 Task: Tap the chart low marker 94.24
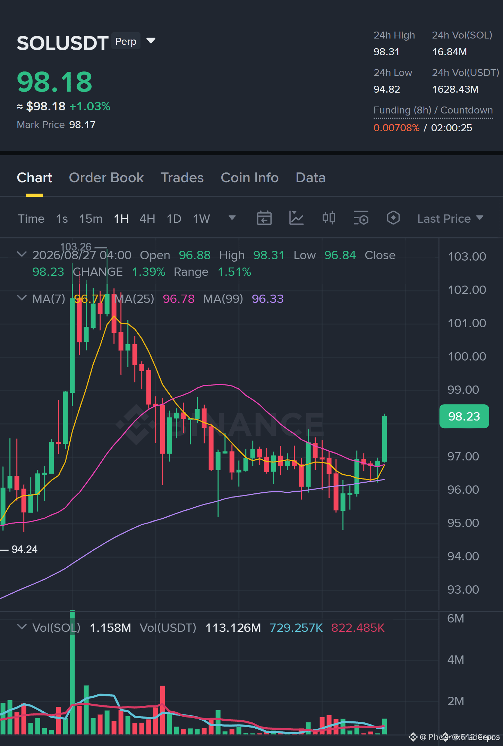pyautogui.click(x=24, y=550)
